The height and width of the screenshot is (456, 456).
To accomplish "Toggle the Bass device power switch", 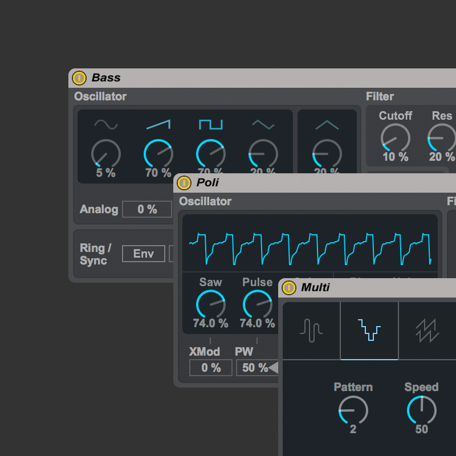I will [80, 78].
